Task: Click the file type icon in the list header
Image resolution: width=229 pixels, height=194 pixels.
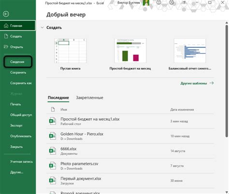Action: point(53,110)
